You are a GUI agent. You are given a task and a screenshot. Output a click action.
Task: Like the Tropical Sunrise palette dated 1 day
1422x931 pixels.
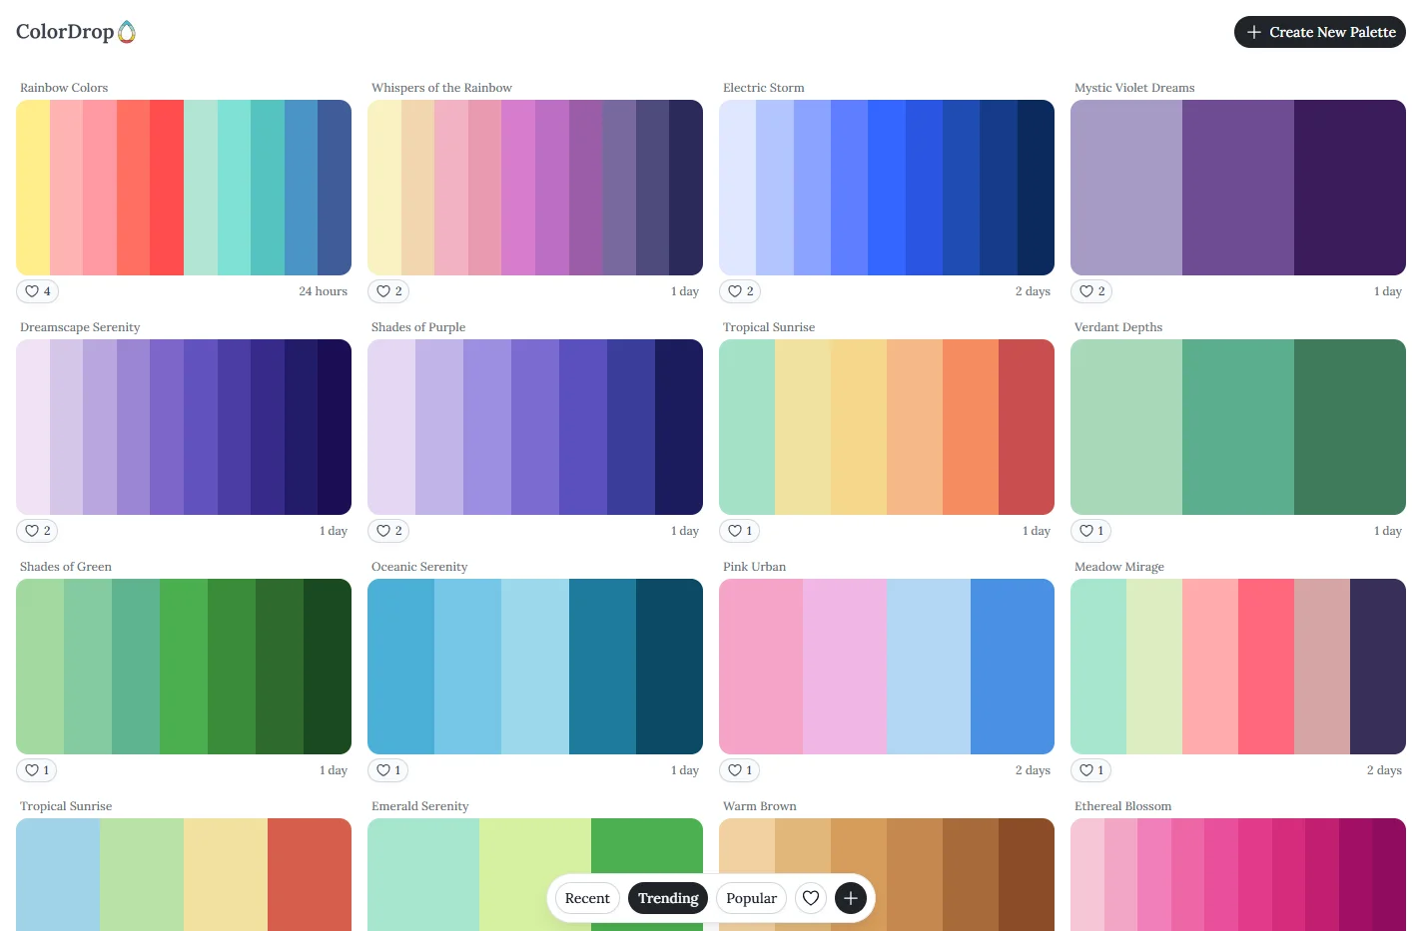740,531
